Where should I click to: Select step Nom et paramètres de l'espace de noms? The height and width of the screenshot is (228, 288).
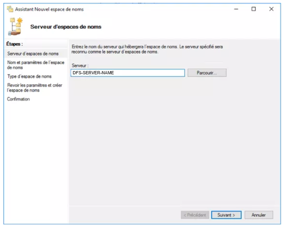point(36,66)
